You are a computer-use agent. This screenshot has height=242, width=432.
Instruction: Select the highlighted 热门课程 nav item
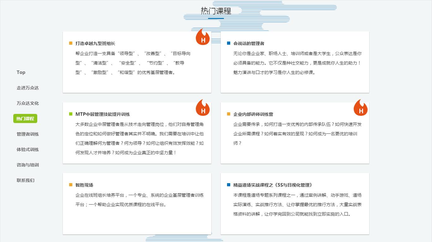pyautogui.click(x=25, y=119)
